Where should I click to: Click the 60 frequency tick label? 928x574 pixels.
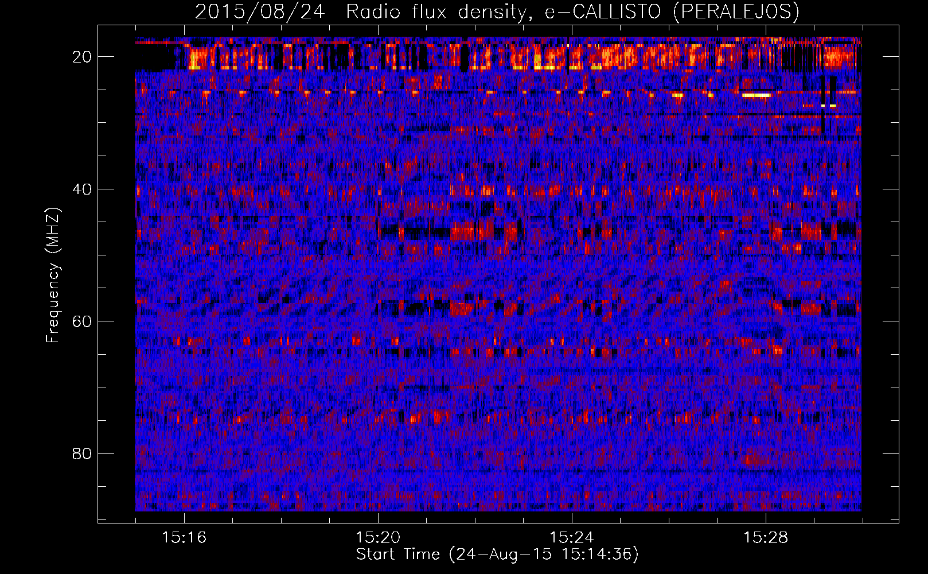click(x=82, y=321)
